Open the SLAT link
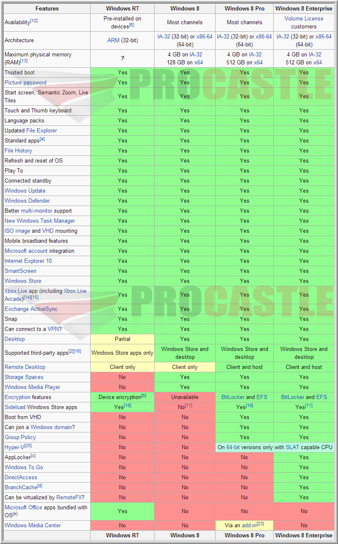Screen dimensions: 338x544 coord(292,447)
